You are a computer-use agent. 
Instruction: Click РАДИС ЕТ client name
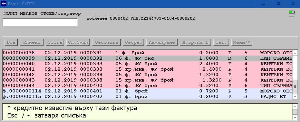click(x=273, y=97)
